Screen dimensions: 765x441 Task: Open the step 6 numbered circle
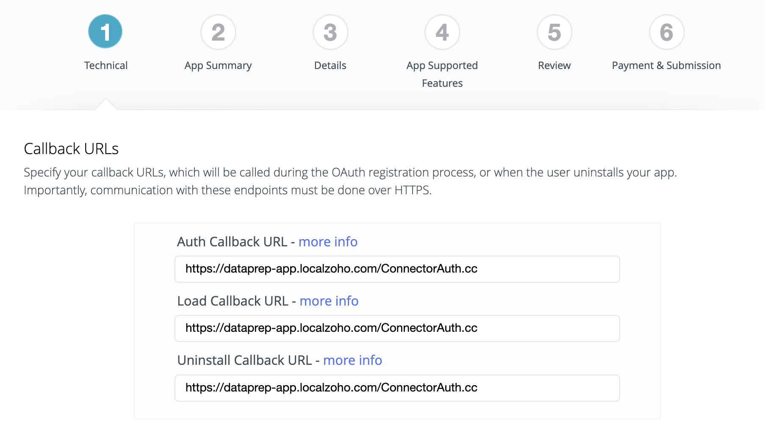click(x=666, y=32)
